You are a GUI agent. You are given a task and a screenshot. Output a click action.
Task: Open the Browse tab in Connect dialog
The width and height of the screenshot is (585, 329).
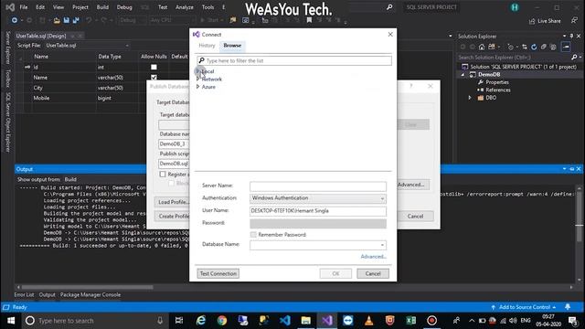point(232,46)
